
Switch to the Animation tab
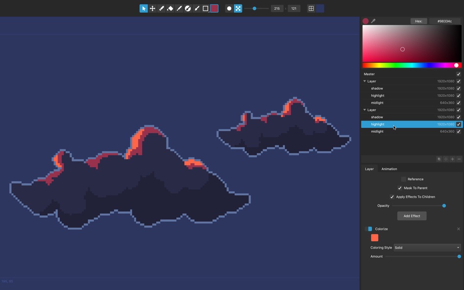[x=389, y=169]
